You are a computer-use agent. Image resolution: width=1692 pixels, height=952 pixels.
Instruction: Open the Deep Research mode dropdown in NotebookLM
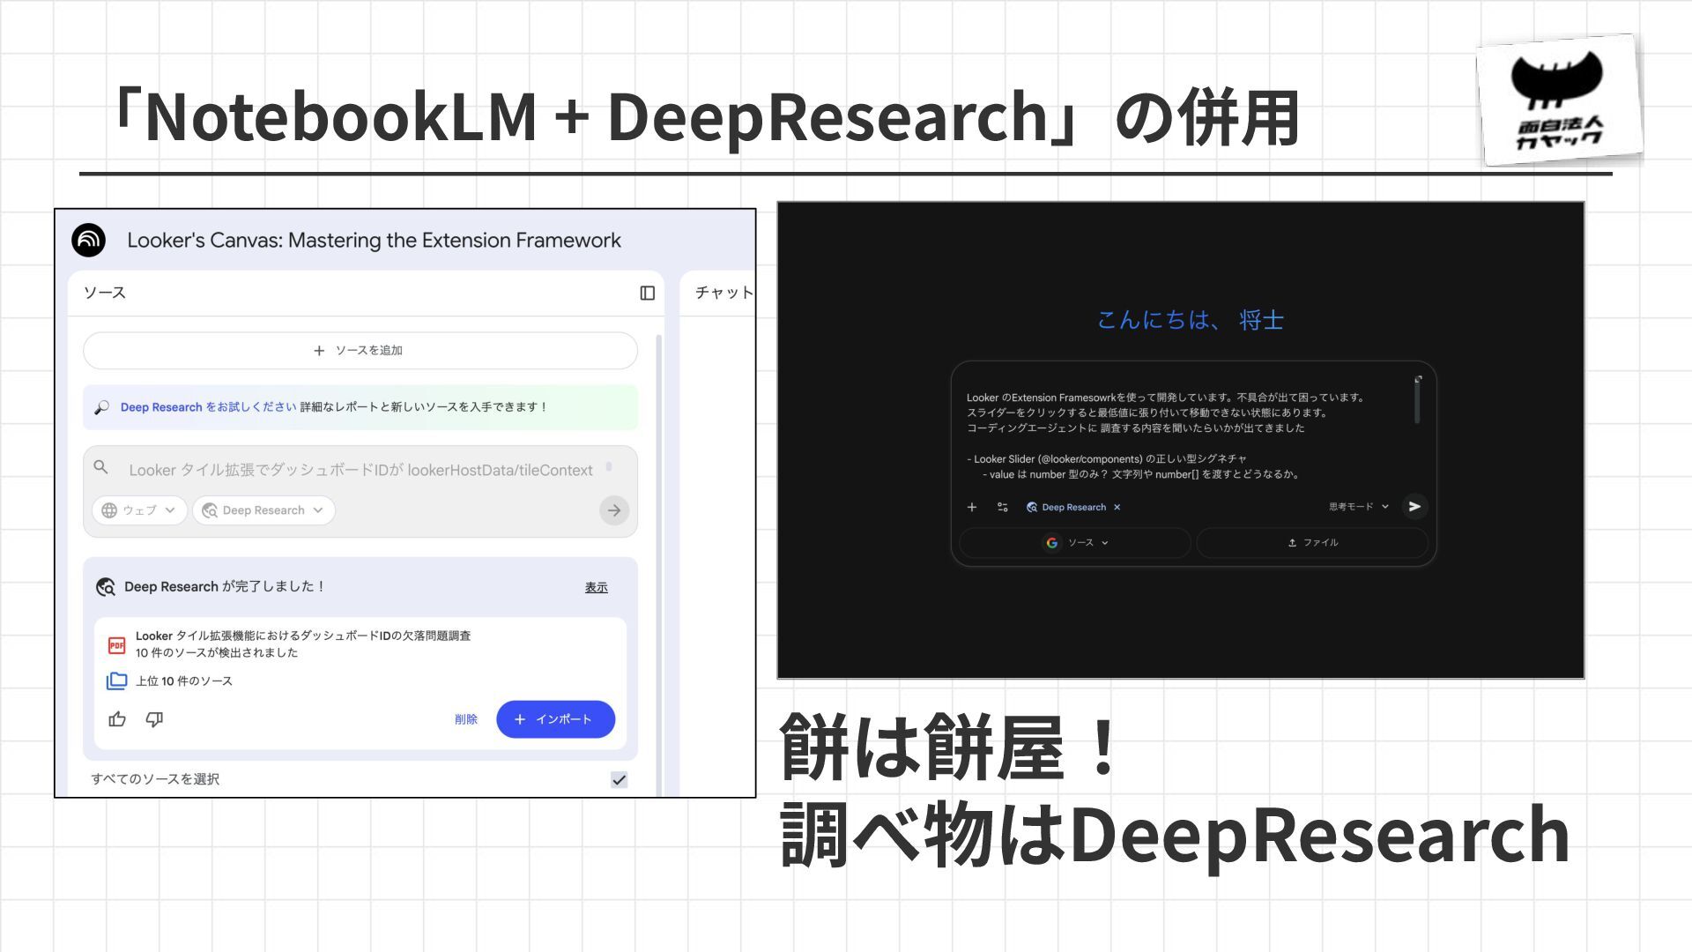[263, 510]
